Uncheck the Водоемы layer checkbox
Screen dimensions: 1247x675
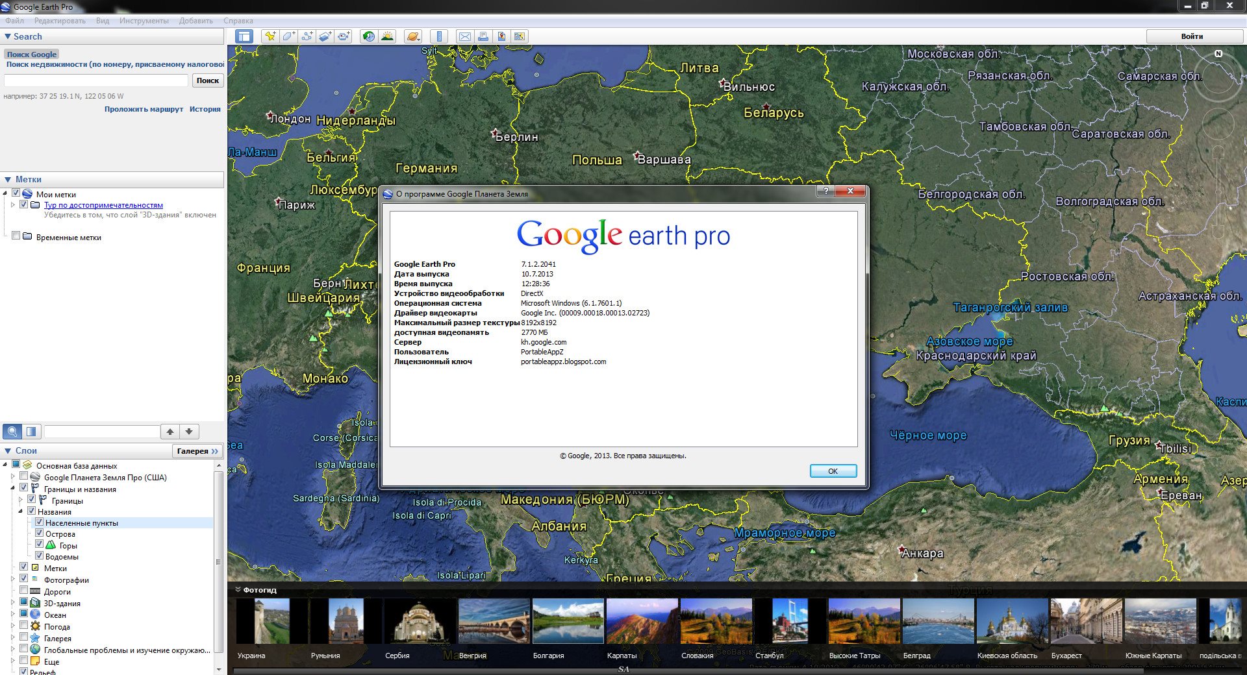point(40,556)
